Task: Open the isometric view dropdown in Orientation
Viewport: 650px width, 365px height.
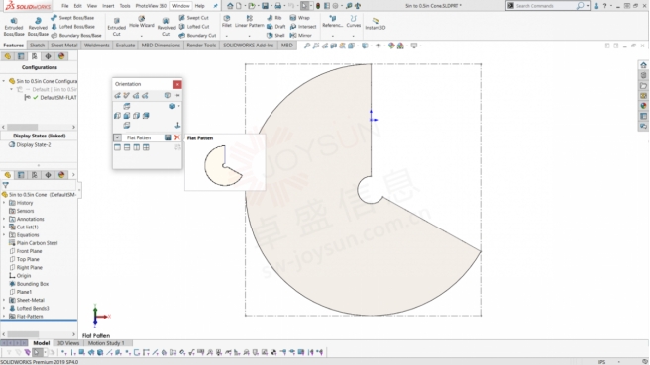Action: 178,107
